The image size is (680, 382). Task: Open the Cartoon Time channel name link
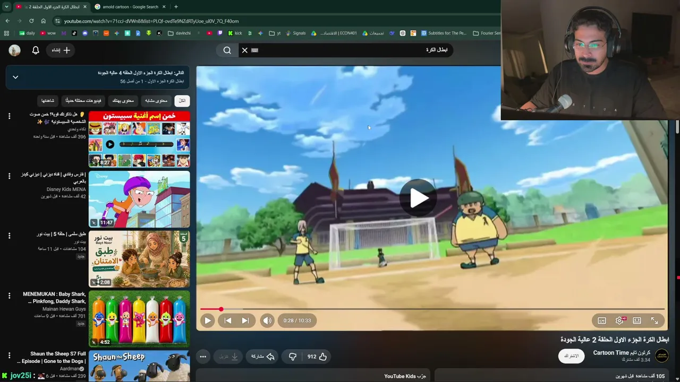[622, 353]
